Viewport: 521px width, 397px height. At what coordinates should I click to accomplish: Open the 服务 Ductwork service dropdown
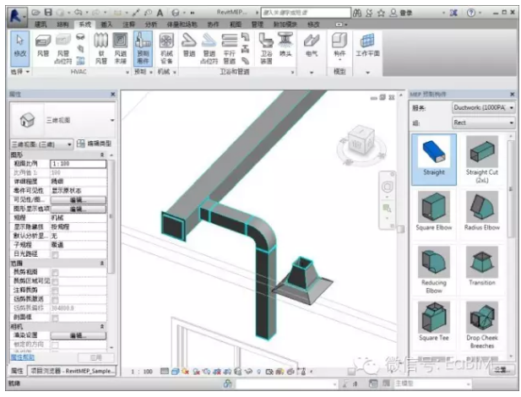click(x=484, y=108)
